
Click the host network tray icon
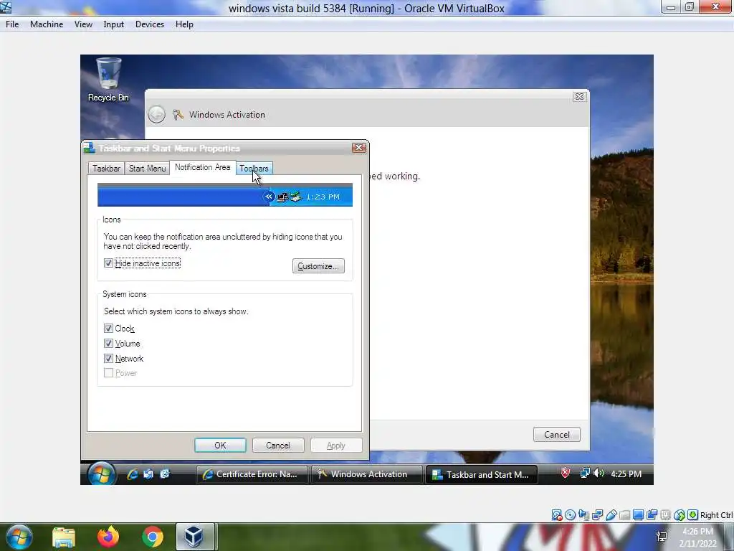pyautogui.click(x=662, y=537)
